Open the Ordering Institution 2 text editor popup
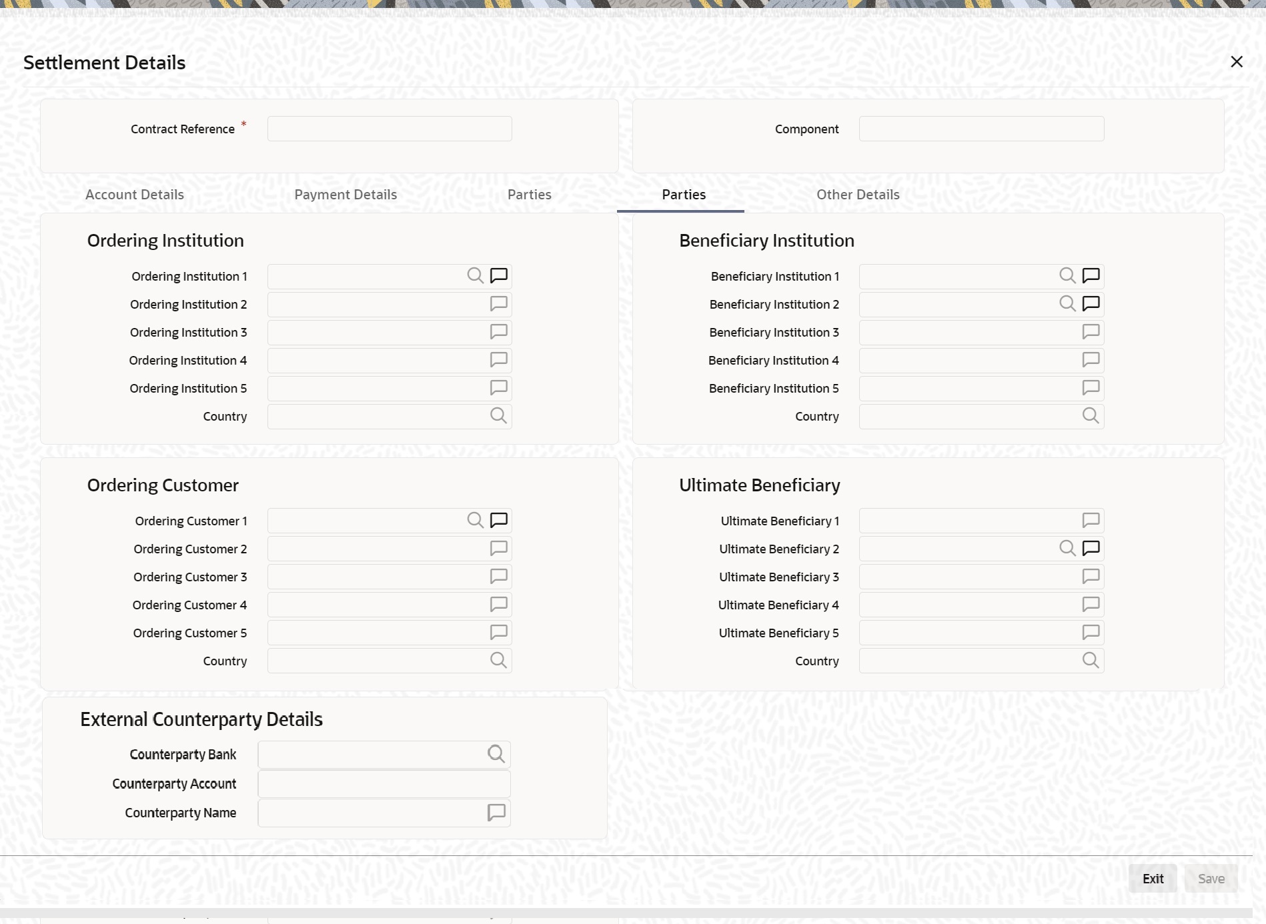The width and height of the screenshot is (1266, 924). pos(499,304)
